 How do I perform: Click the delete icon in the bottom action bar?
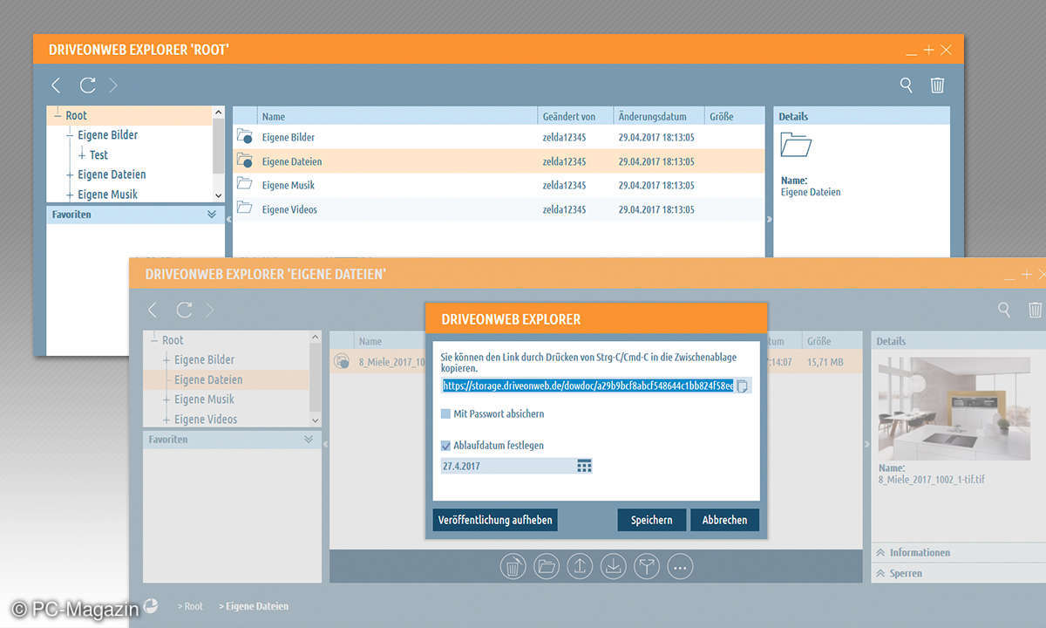513,567
